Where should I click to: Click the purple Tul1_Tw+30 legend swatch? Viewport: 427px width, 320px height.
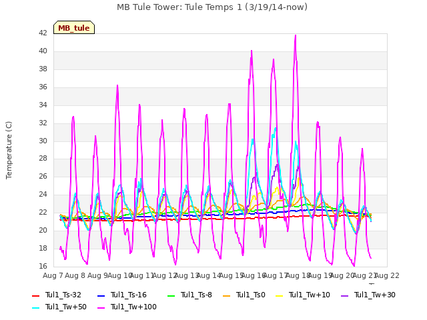344,295
